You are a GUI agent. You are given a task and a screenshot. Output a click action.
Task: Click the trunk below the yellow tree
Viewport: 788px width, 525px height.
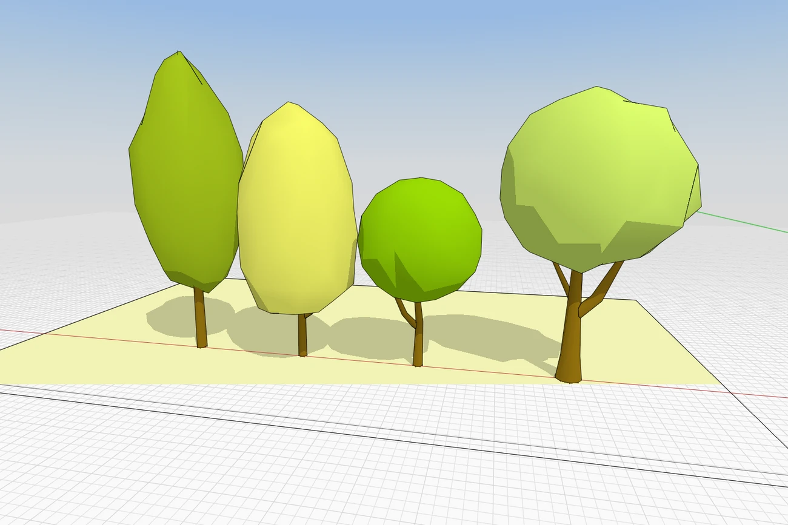pyautogui.click(x=302, y=336)
